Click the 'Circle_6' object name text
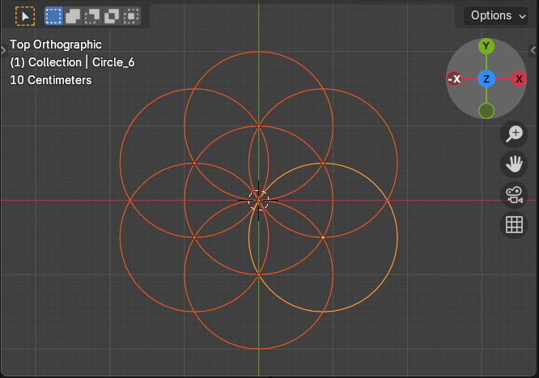This screenshot has height=378, width=539. tap(113, 62)
